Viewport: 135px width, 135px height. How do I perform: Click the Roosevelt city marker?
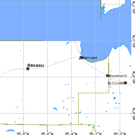[x=107, y=76]
